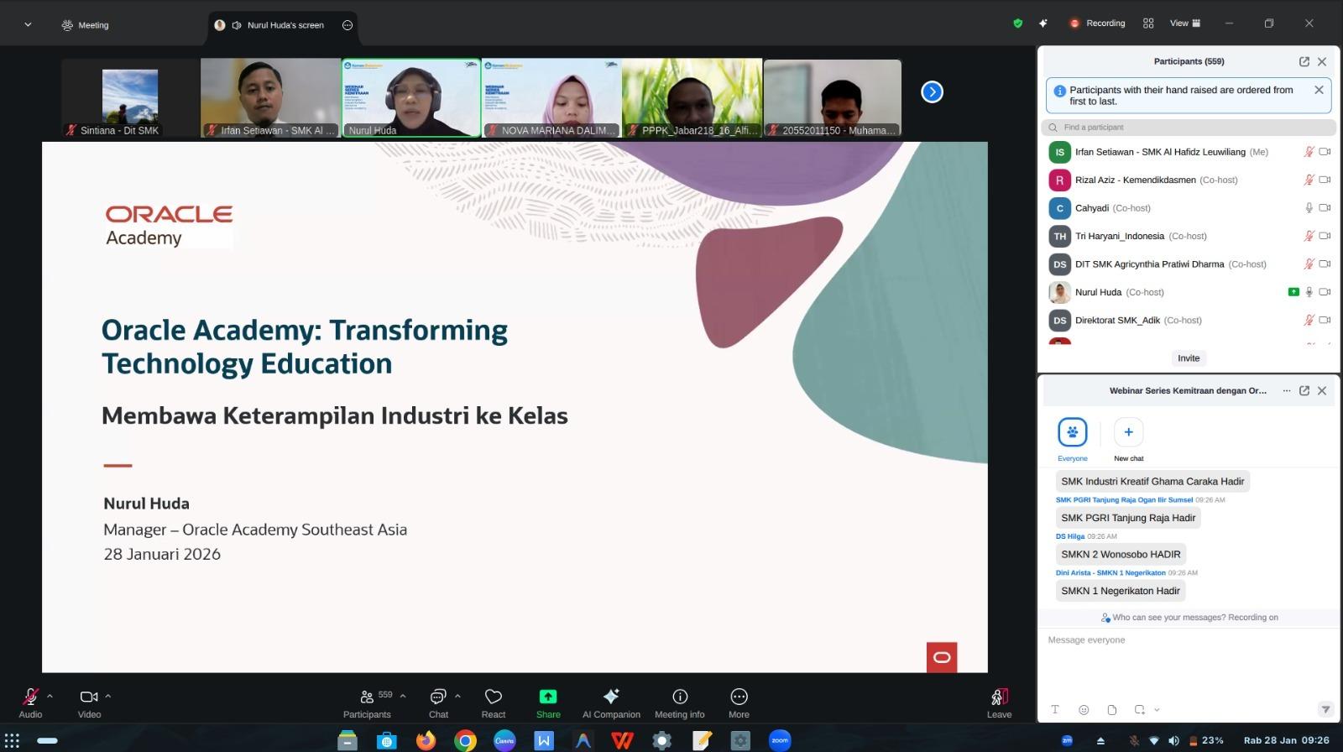Image resolution: width=1343 pixels, height=752 pixels.
Task: Click DIT SMK Agricynthia's camera icon
Action: point(1325,264)
